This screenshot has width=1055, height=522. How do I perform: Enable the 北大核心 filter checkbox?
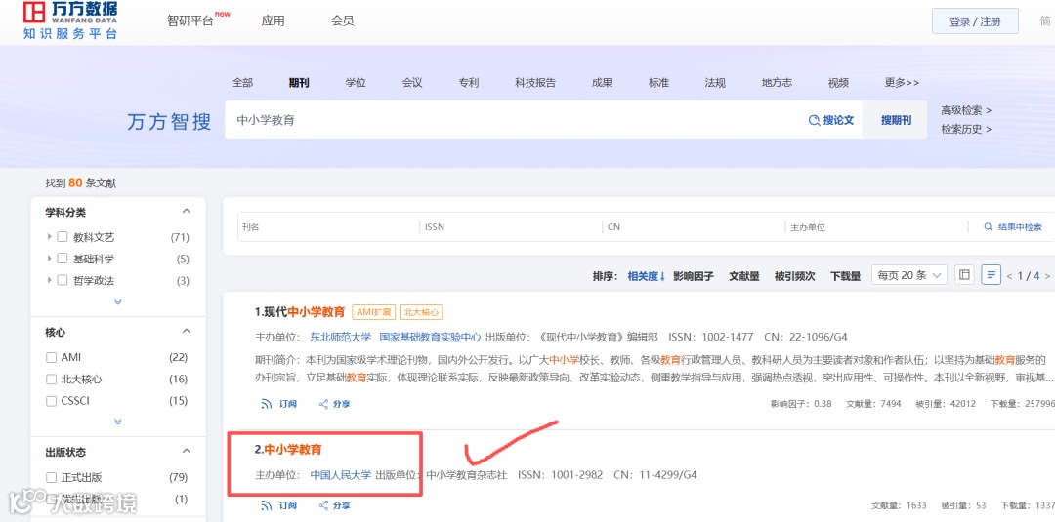(x=51, y=379)
